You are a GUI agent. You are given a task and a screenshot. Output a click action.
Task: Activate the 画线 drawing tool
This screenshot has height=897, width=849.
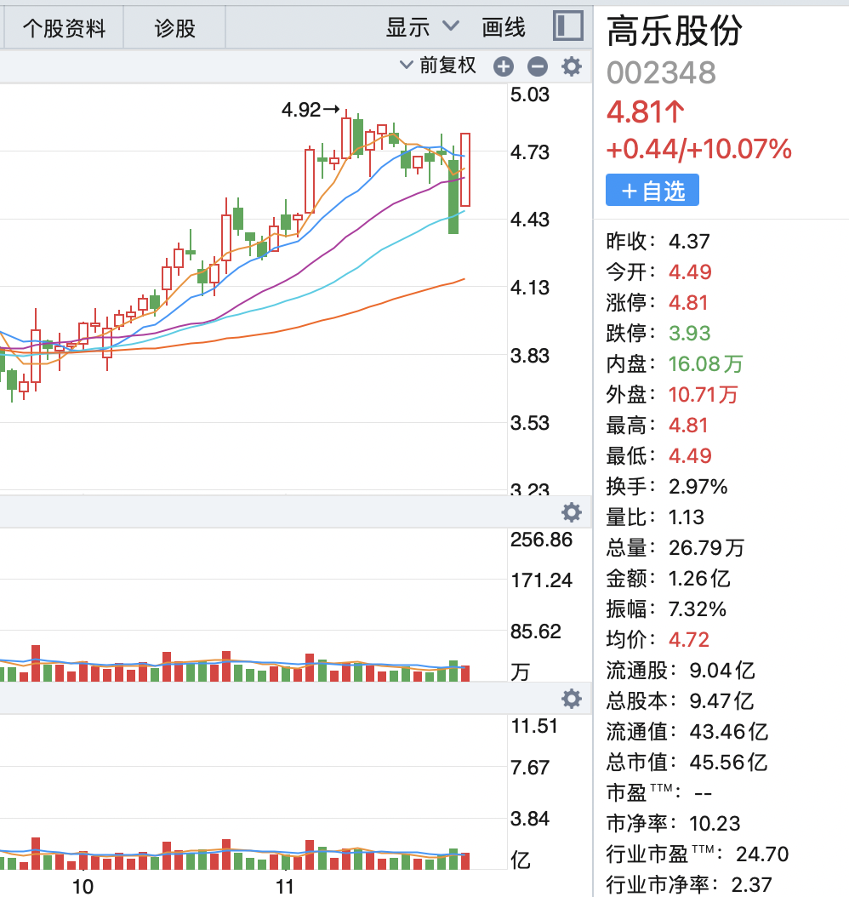point(504,27)
